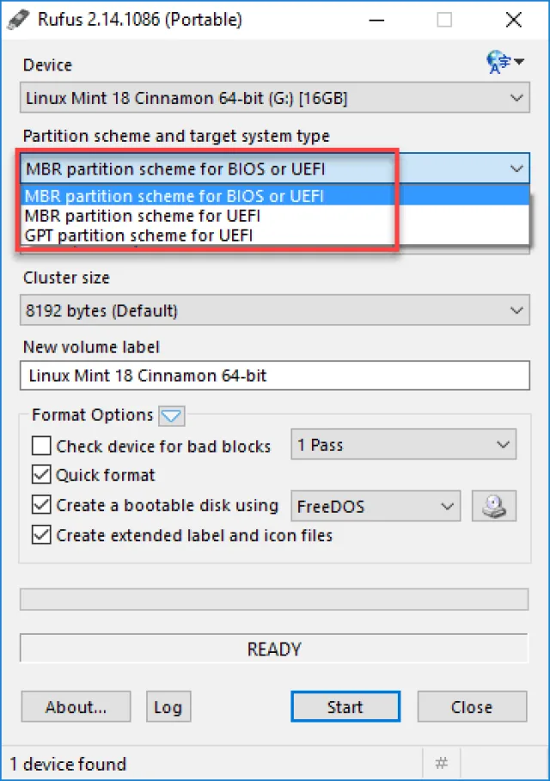Click the hash checksum # icon

coord(441,763)
